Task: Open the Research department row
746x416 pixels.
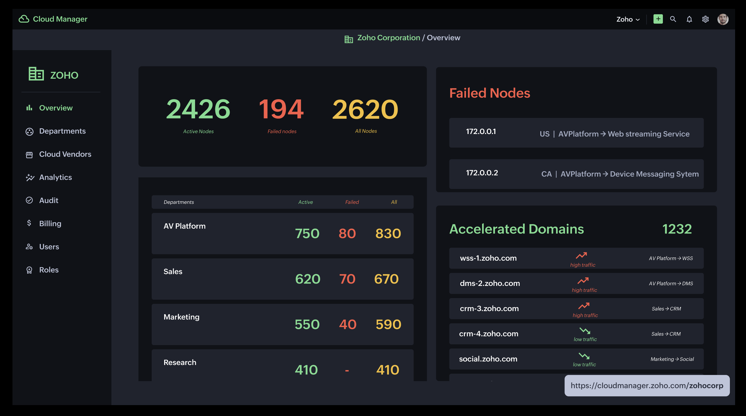Action: point(282,365)
